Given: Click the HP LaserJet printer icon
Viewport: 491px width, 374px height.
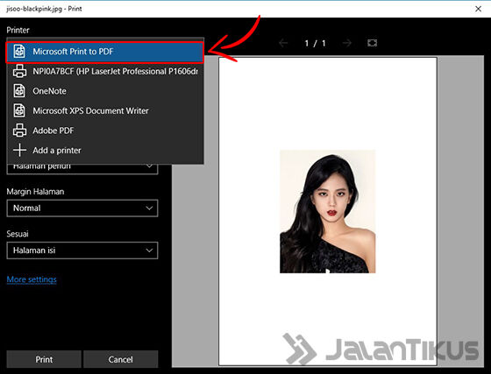Looking at the screenshot, I should coord(19,71).
